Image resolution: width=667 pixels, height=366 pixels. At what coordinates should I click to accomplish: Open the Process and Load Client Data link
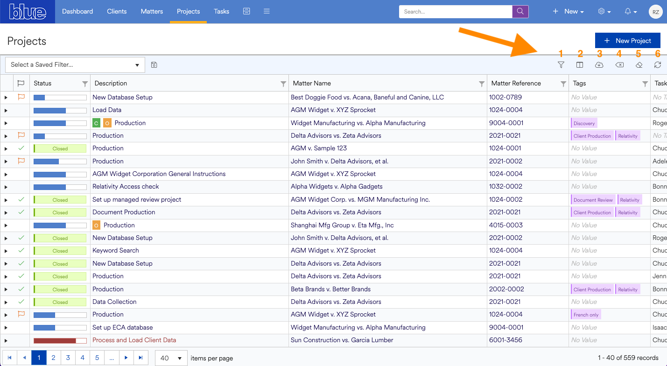point(134,340)
